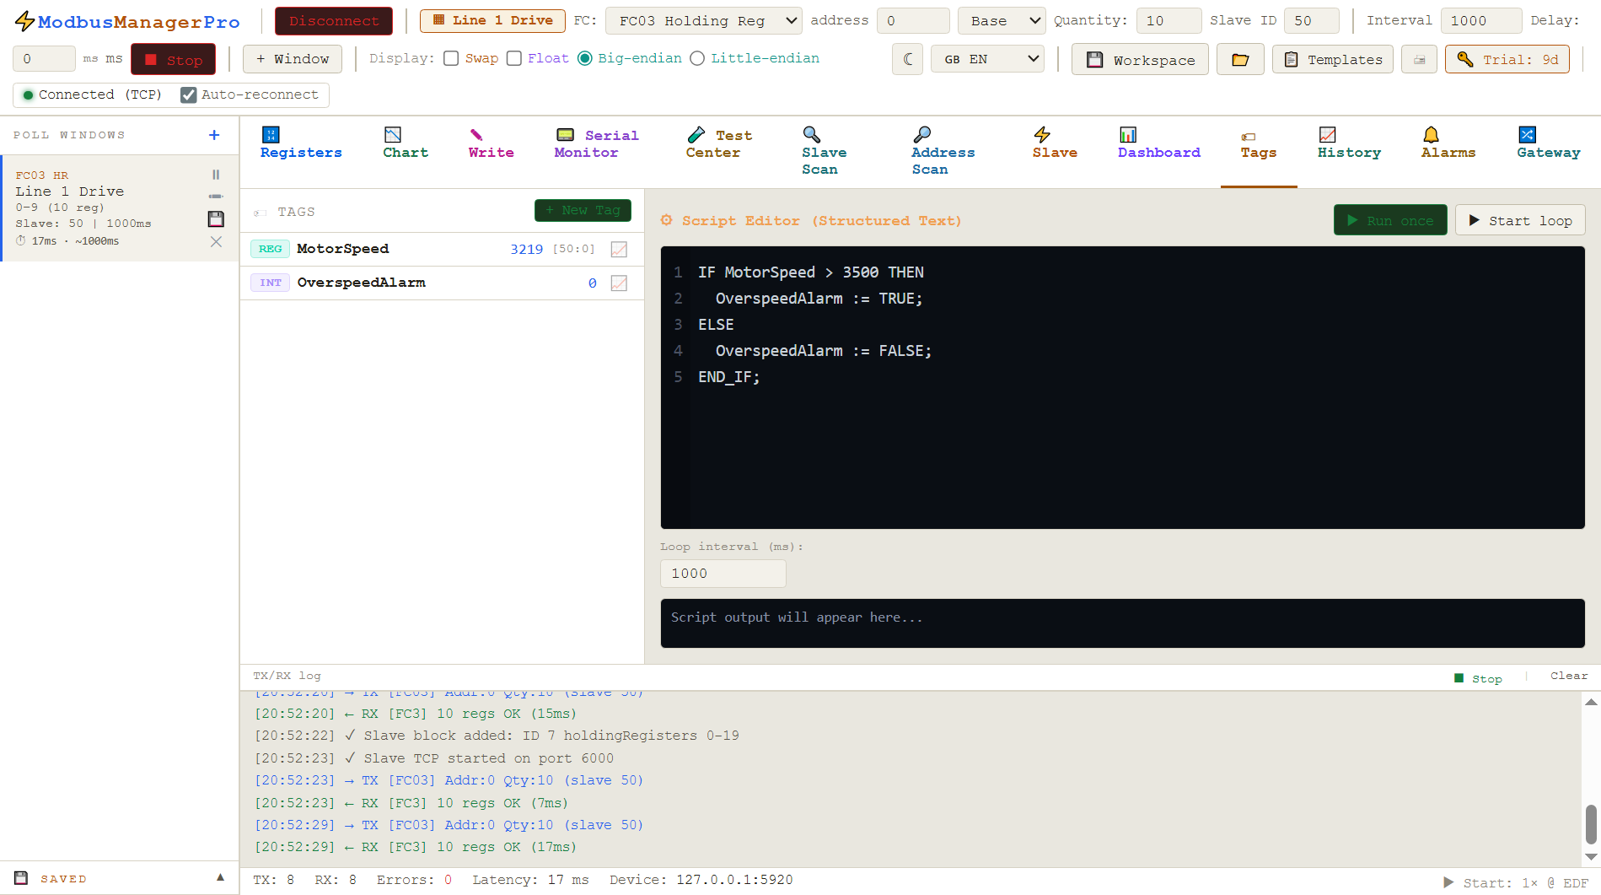1601x895 pixels.
Task: Select the Little-endian radio button
Action: (x=697, y=58)
